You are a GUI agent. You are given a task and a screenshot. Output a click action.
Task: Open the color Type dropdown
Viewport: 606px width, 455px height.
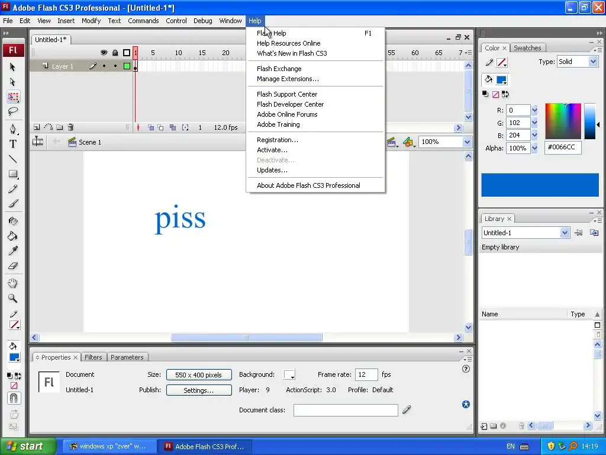(593, 62)
